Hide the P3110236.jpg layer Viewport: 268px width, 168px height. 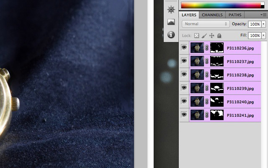coord(184,47)
